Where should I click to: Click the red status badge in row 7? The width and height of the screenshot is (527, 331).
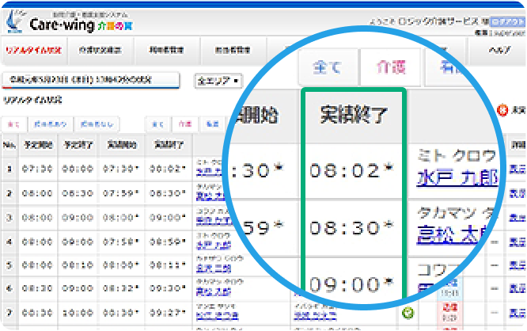pos(449,312)
